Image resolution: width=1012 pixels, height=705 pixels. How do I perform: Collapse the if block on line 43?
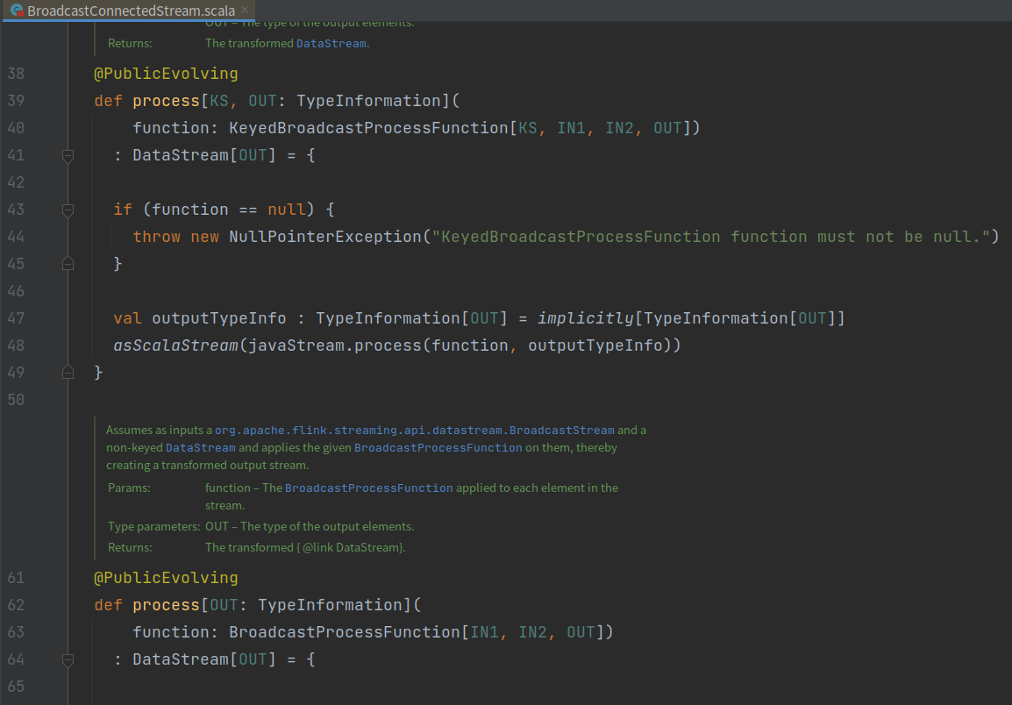(x=68, y=210)
